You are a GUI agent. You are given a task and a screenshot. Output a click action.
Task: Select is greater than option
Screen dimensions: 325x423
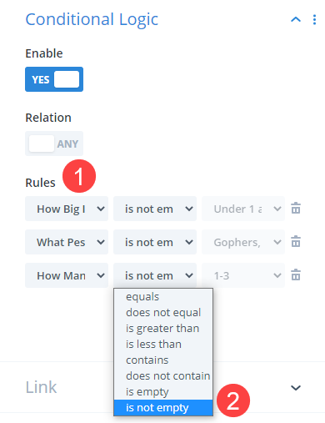[163, 329]
